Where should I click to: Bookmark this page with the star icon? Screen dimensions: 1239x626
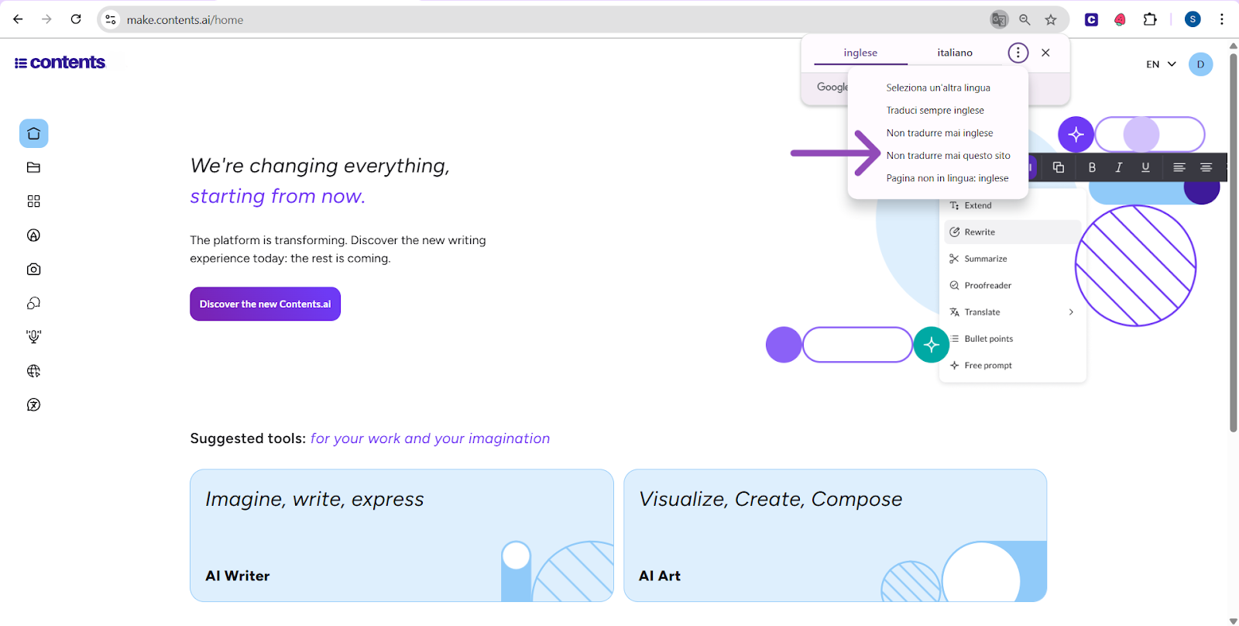point(1051,20)
